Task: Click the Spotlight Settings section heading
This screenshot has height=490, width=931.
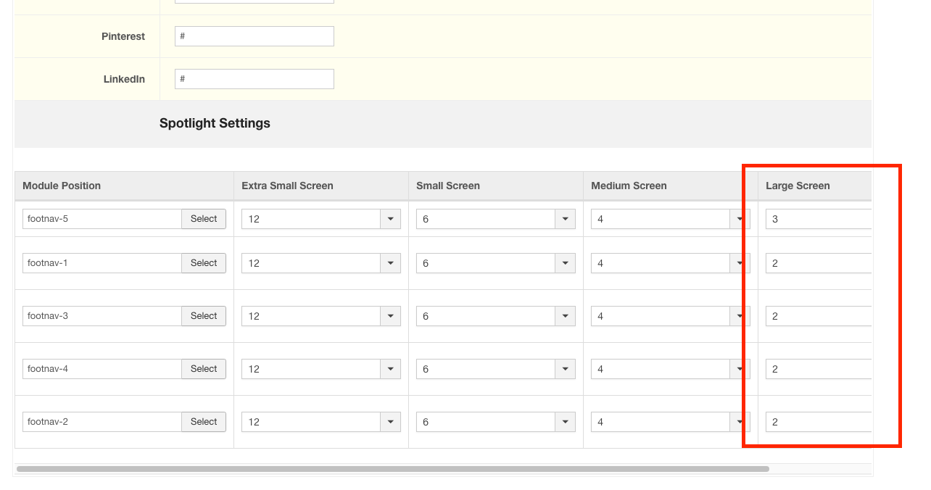Action: pos(215,123)
